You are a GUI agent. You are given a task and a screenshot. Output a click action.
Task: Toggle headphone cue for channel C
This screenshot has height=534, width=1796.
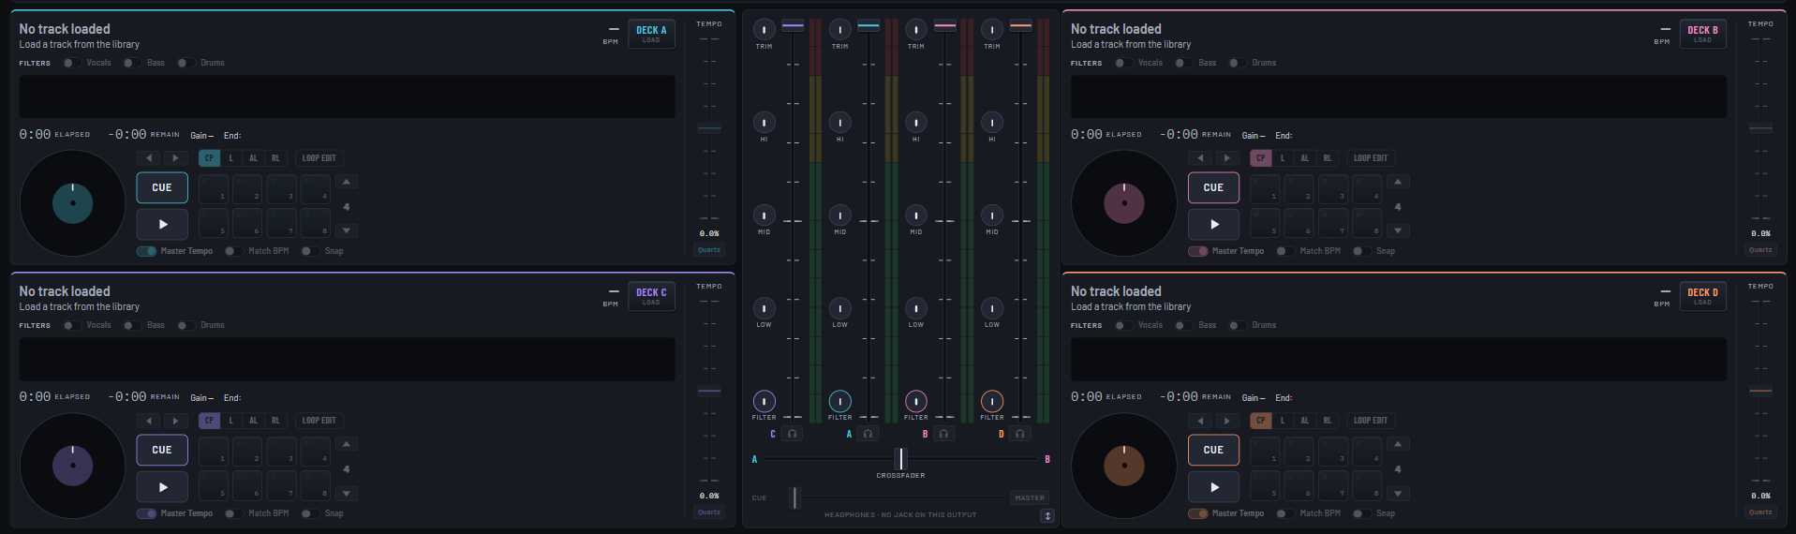click(x=792, y=434)
